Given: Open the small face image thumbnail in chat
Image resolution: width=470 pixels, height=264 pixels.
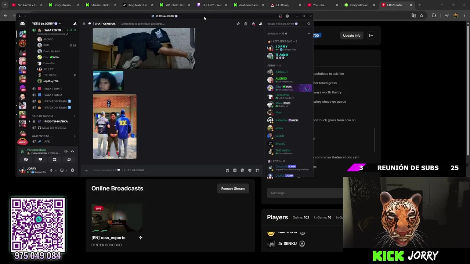Looking at the screenshot, I should [x=108, y=81].
